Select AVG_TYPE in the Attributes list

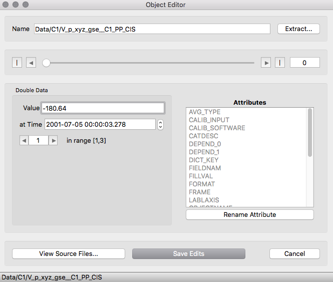(204, 112)
